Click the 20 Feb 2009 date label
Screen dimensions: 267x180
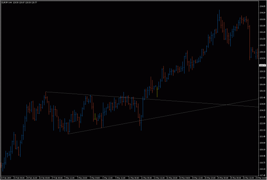[x=5, y=178]
